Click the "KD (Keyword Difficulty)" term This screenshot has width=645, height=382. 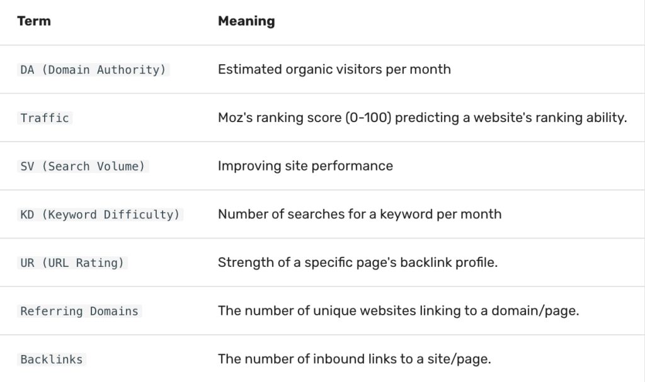point(100,215)
